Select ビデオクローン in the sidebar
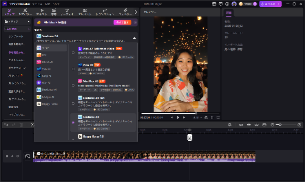 point(17,68)
